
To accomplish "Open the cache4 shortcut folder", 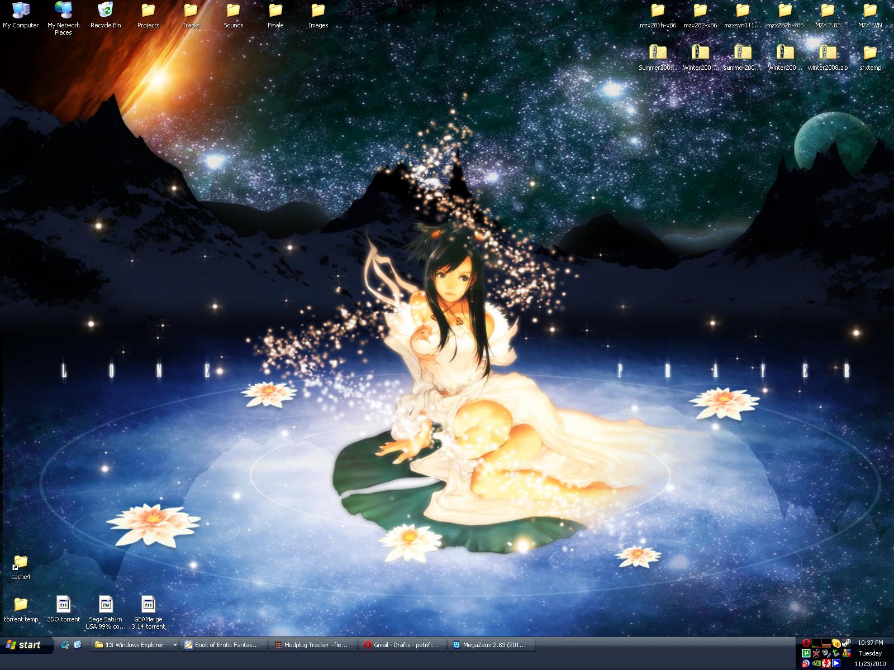I will coord(21,567).
